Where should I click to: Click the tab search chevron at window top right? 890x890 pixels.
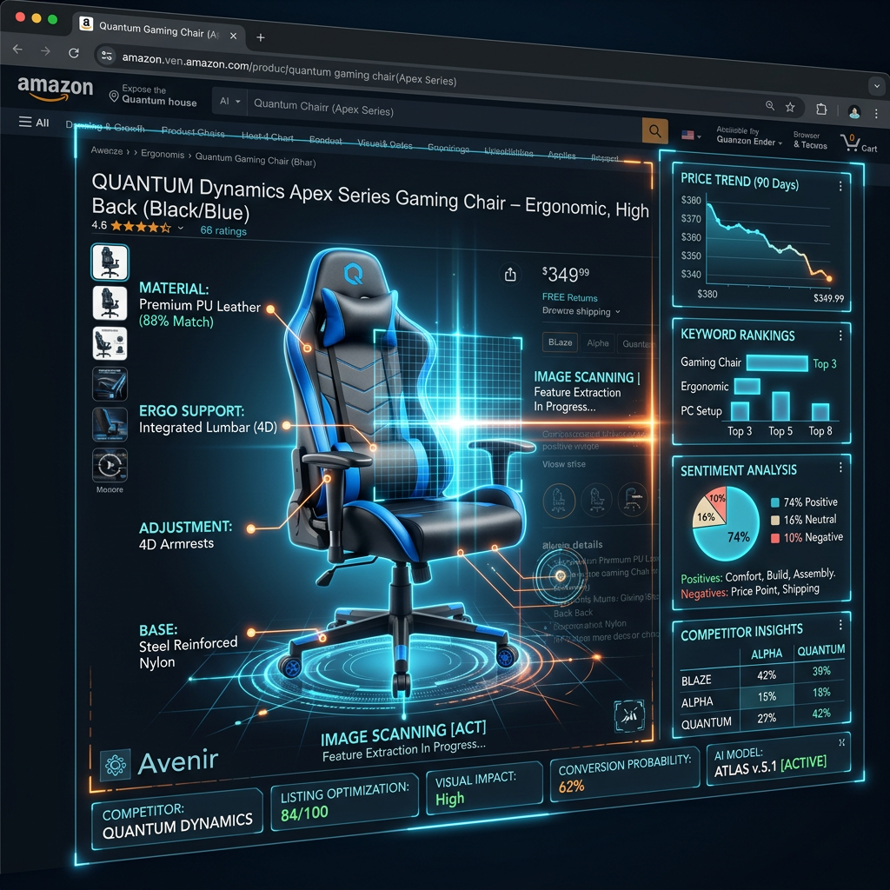point(877,86)
